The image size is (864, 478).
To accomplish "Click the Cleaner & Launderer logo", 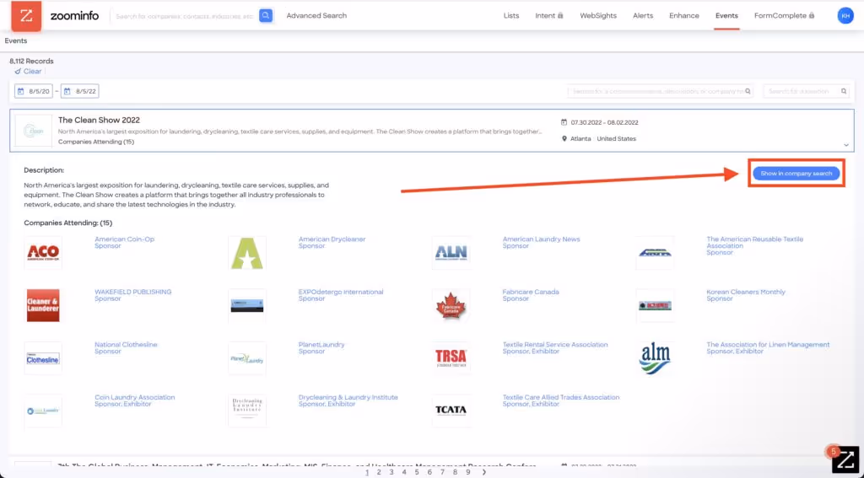I will pyautogui.click(x=43, y=306).
